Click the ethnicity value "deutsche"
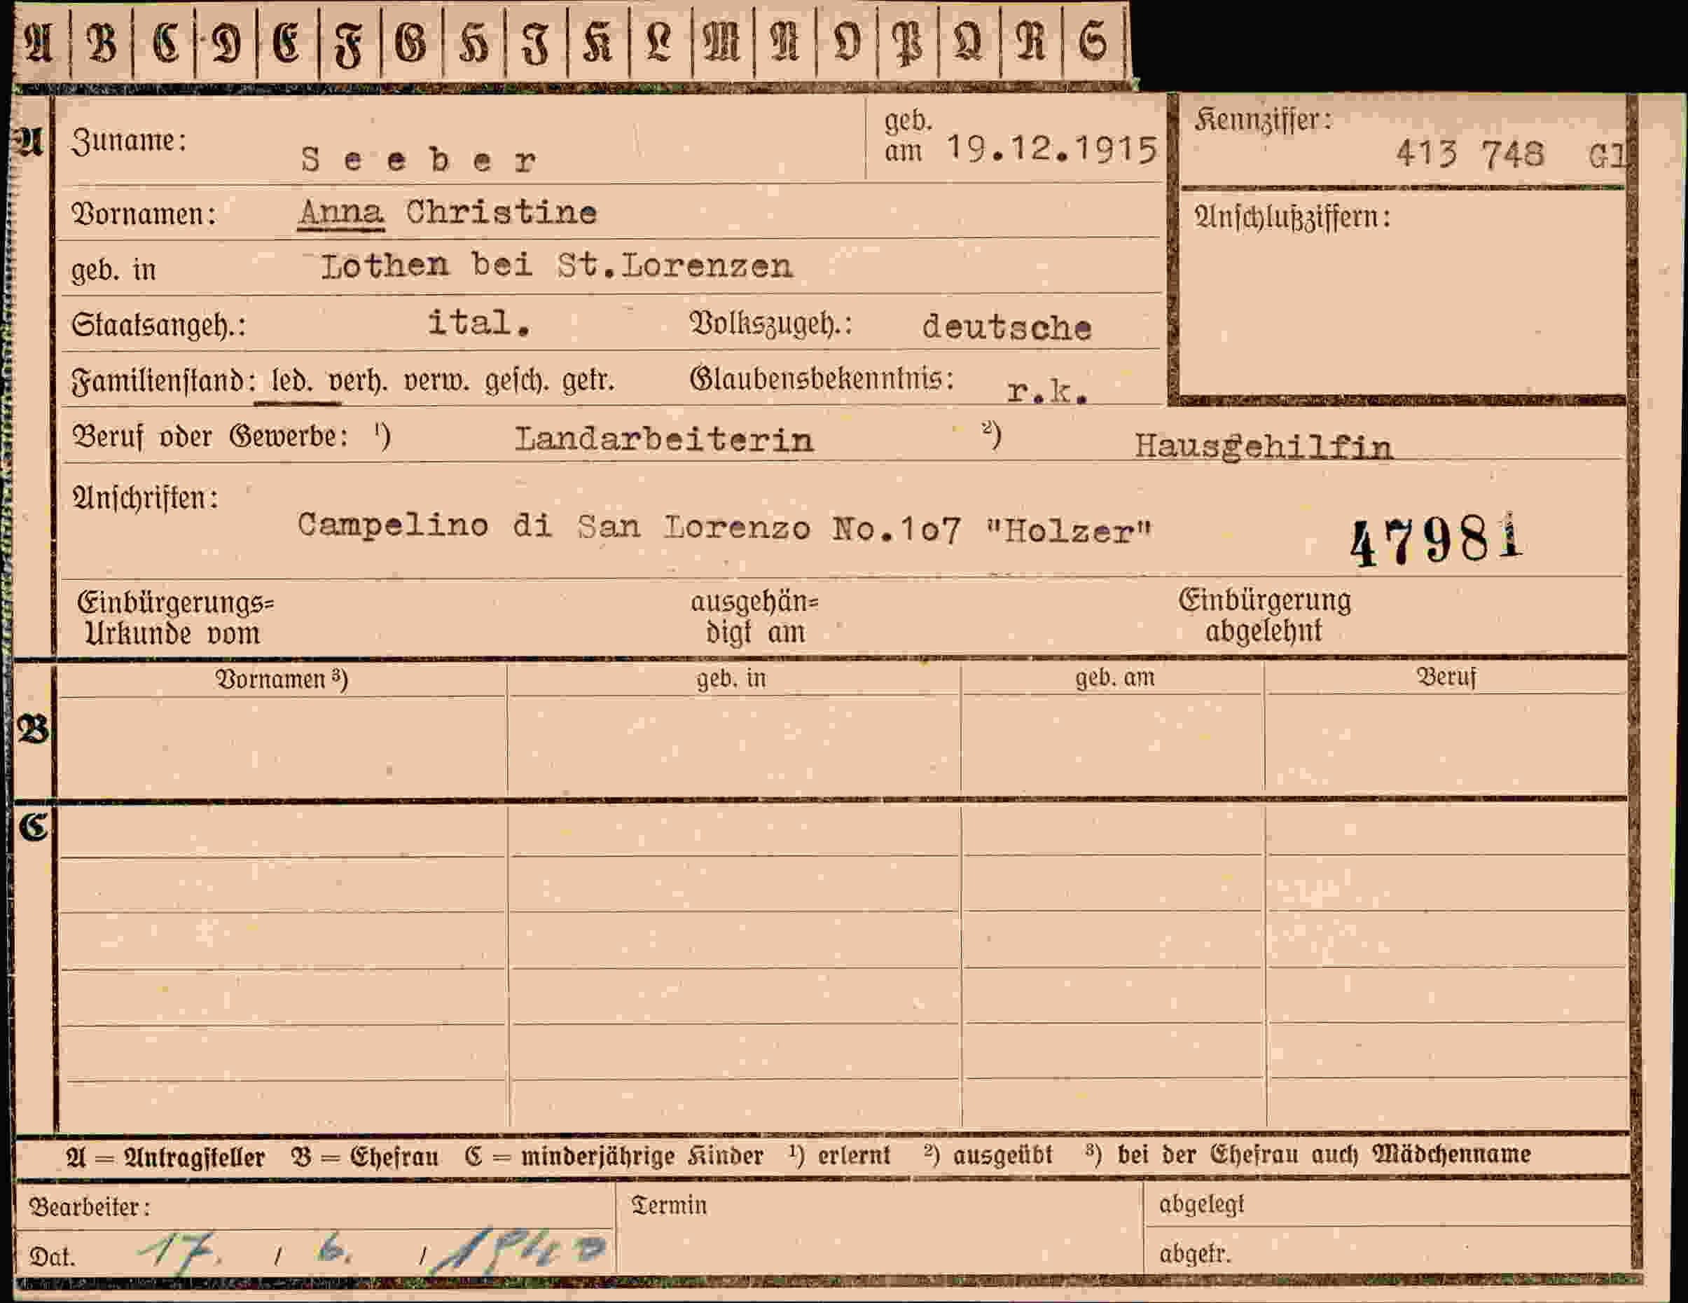Image resolution: width=1688 pixels, height=1303 pixels. (x=1007, y=328)
